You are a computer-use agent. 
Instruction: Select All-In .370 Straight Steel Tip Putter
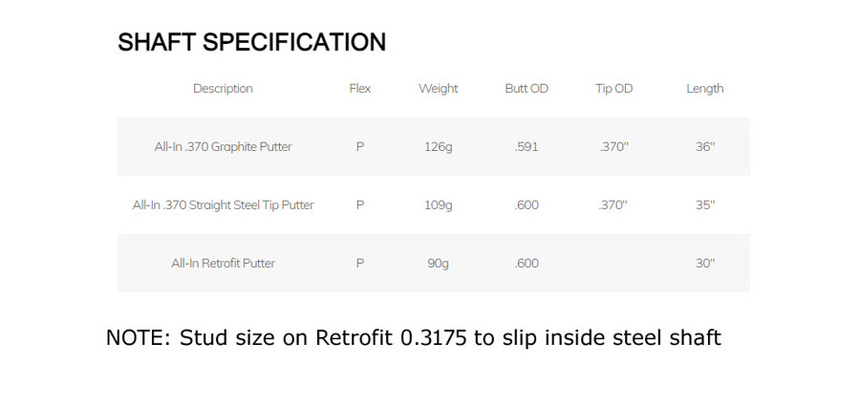pyautogui.click(x=223, y=205)
